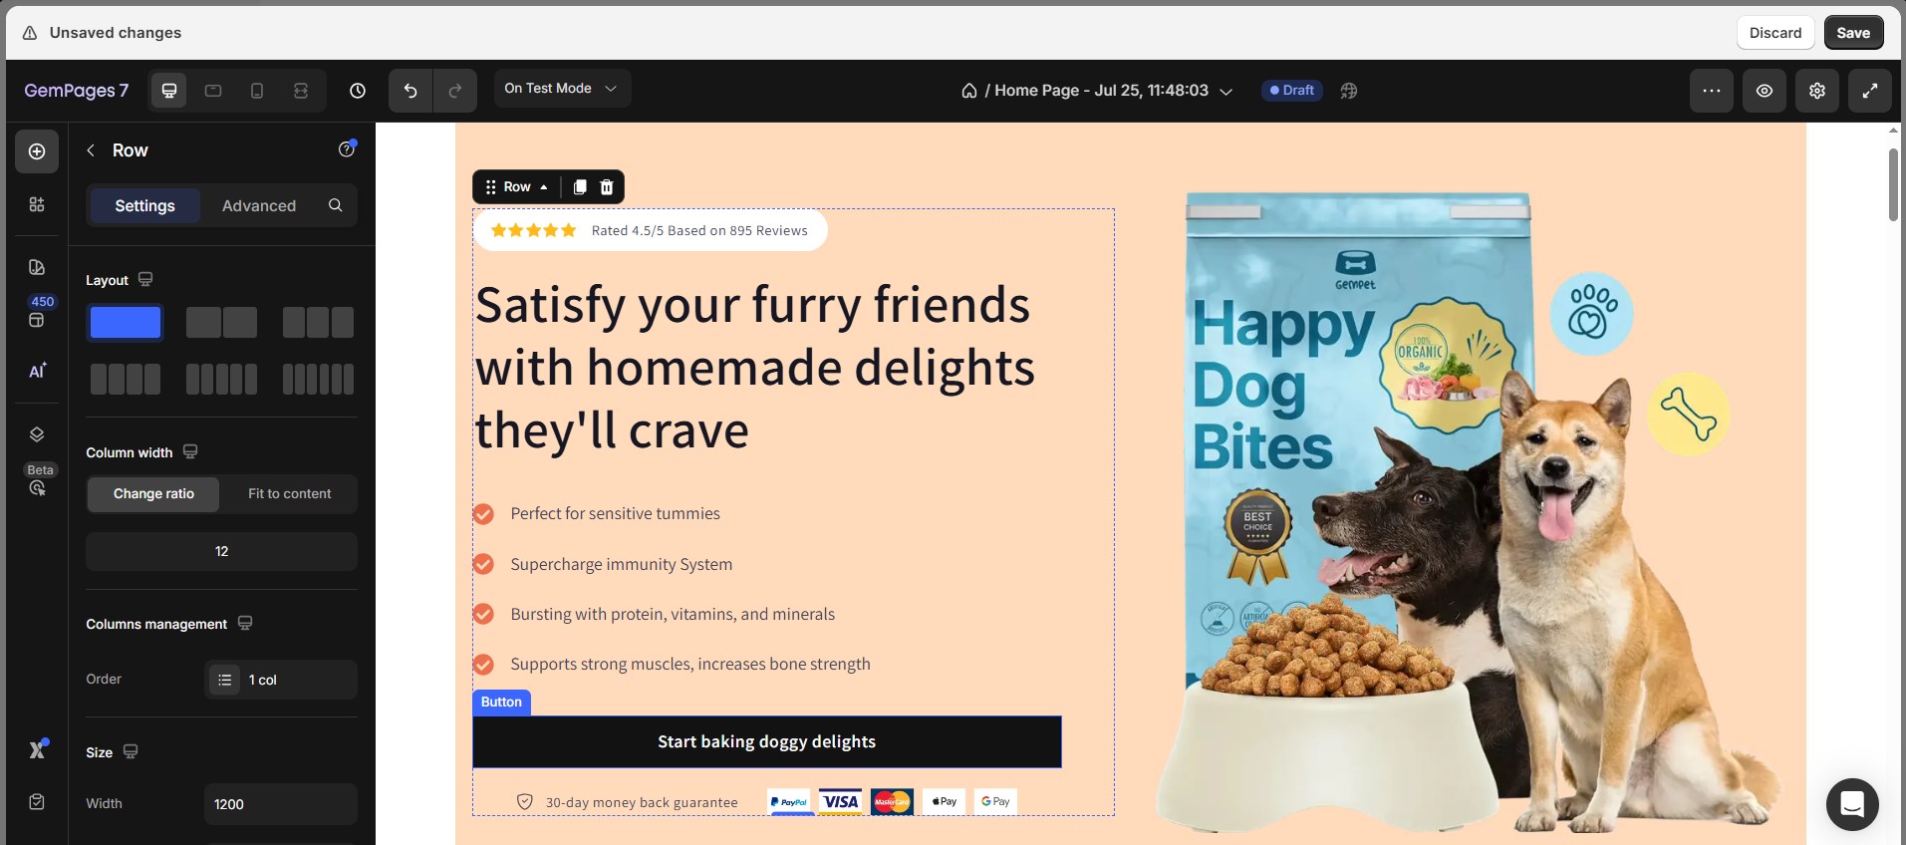Select the three-column layout option
Image resolution: width=1906 pixels, height=845 pixels.
pyautogui.click(x=318, y=322)
